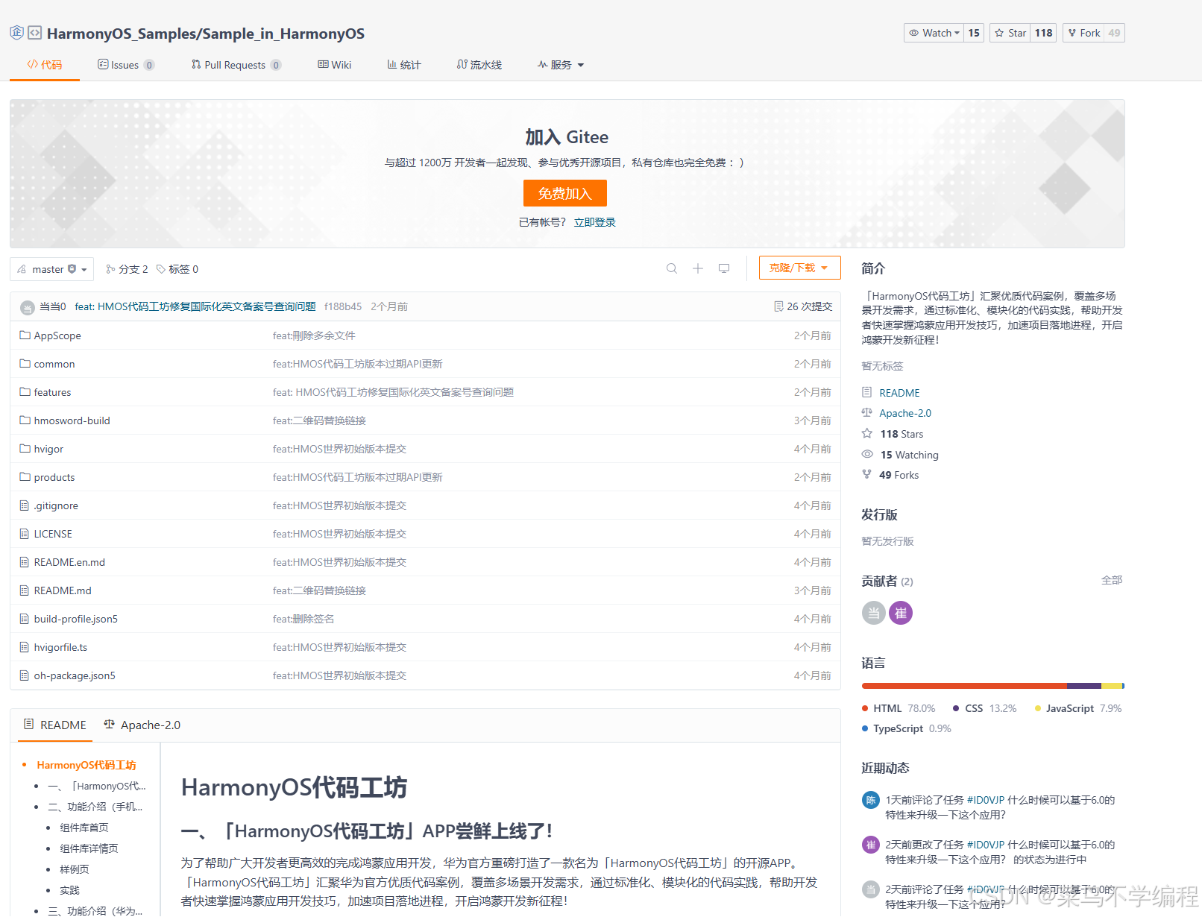This screenshot has height=917, width=1202.
Task: Click the .gitignore file icon
Action: coord(25,505)
